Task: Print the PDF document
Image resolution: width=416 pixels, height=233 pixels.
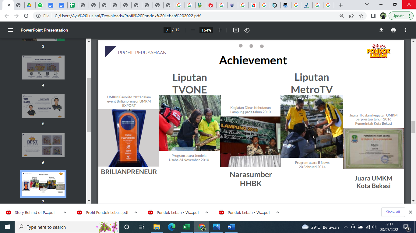Action: (x=393, y=30)
